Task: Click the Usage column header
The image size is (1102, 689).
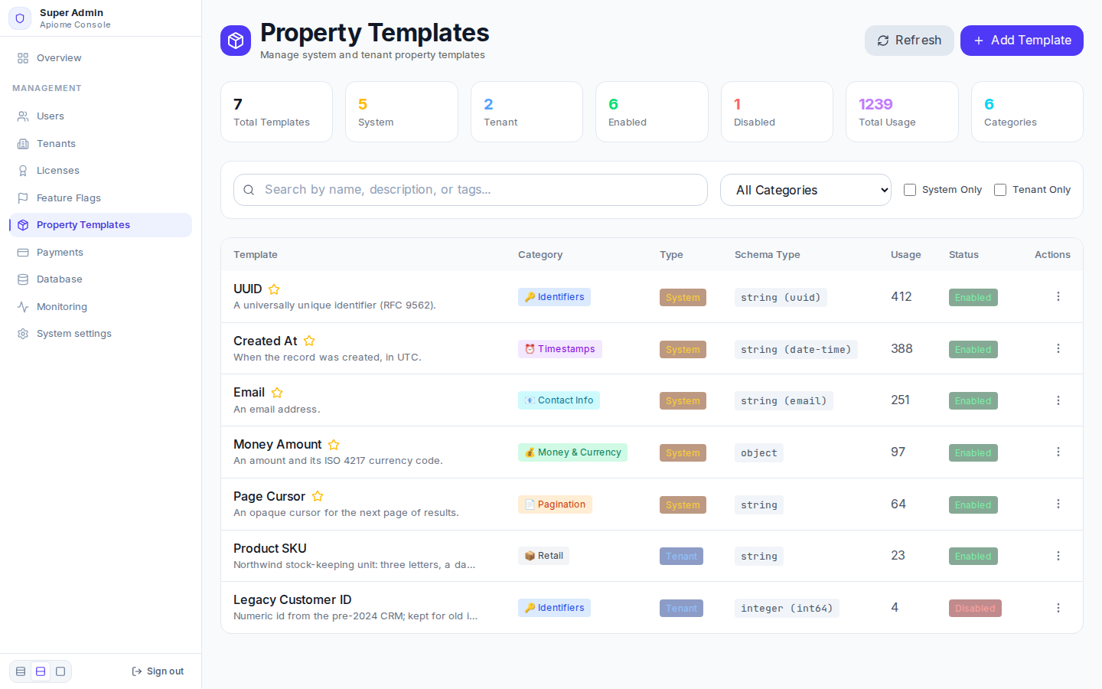Action: (x=906, y=255)
